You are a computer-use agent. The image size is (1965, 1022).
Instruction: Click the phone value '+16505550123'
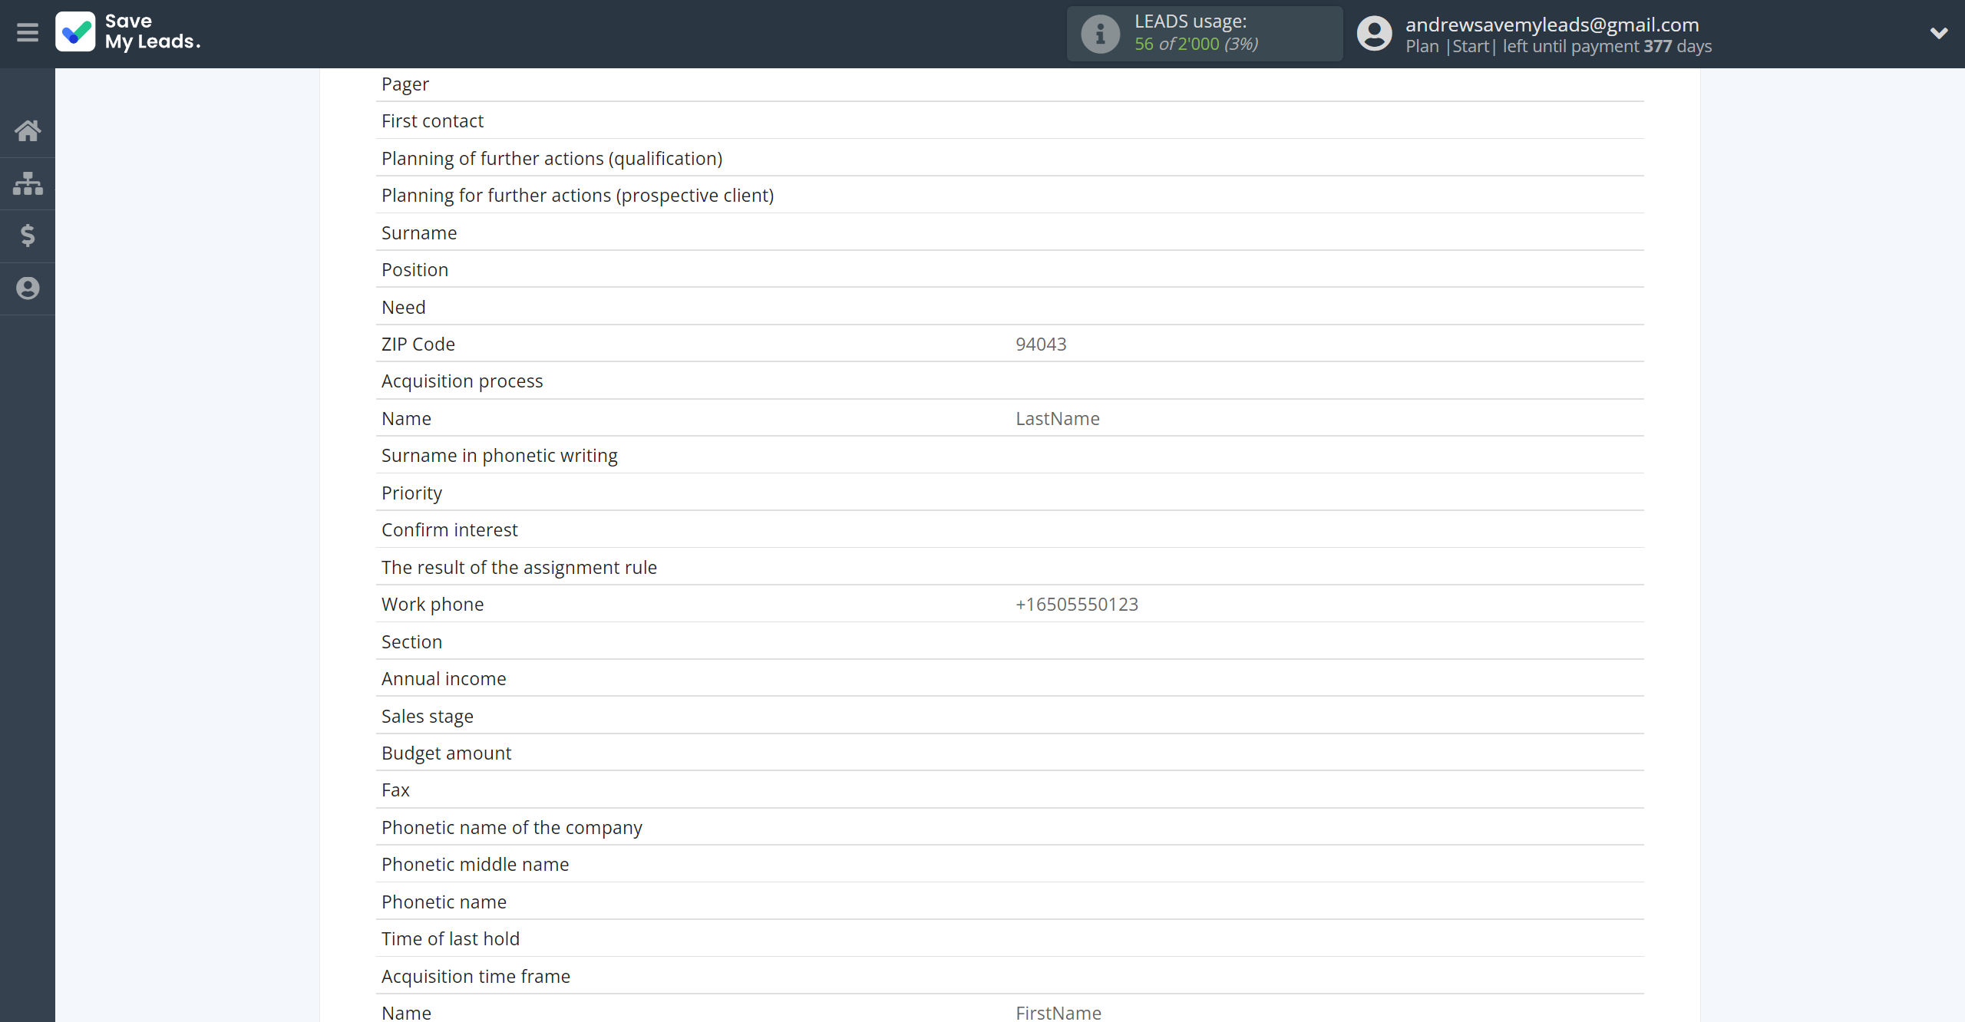(x=1077, y=604)
